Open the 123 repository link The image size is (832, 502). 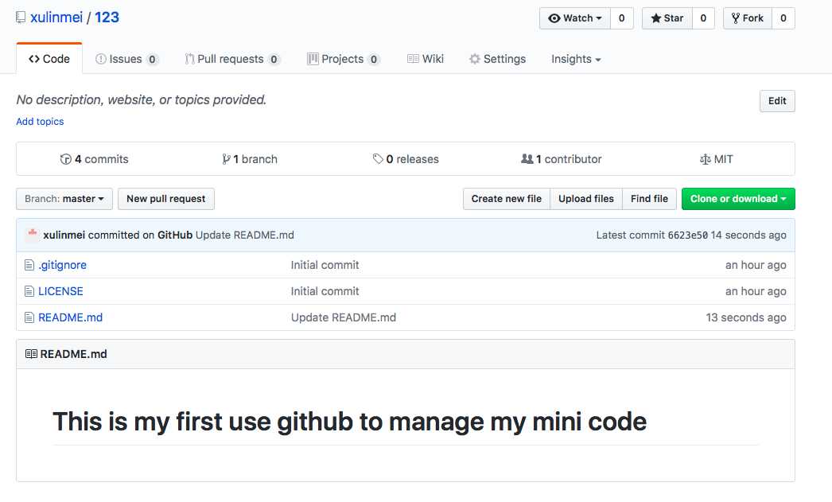pyautogui.click(x=107, y=18)
